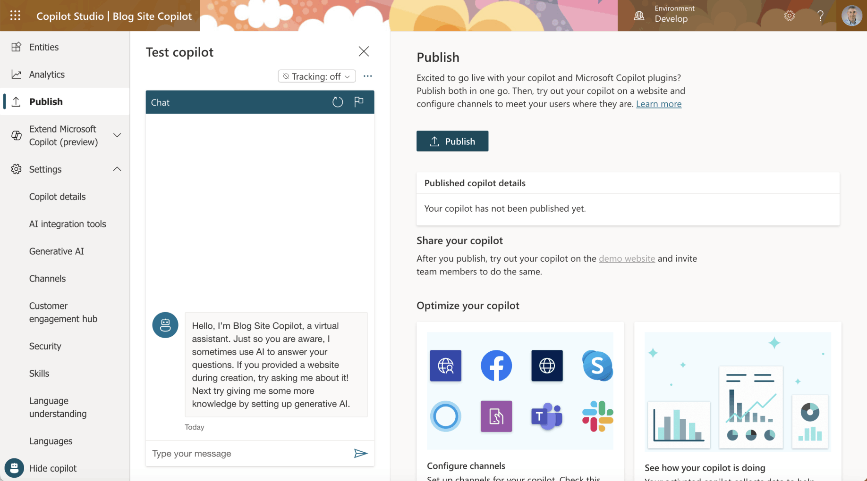Hide copilot using the sidebar toggle
867x481 pixels.
[52, 468]
